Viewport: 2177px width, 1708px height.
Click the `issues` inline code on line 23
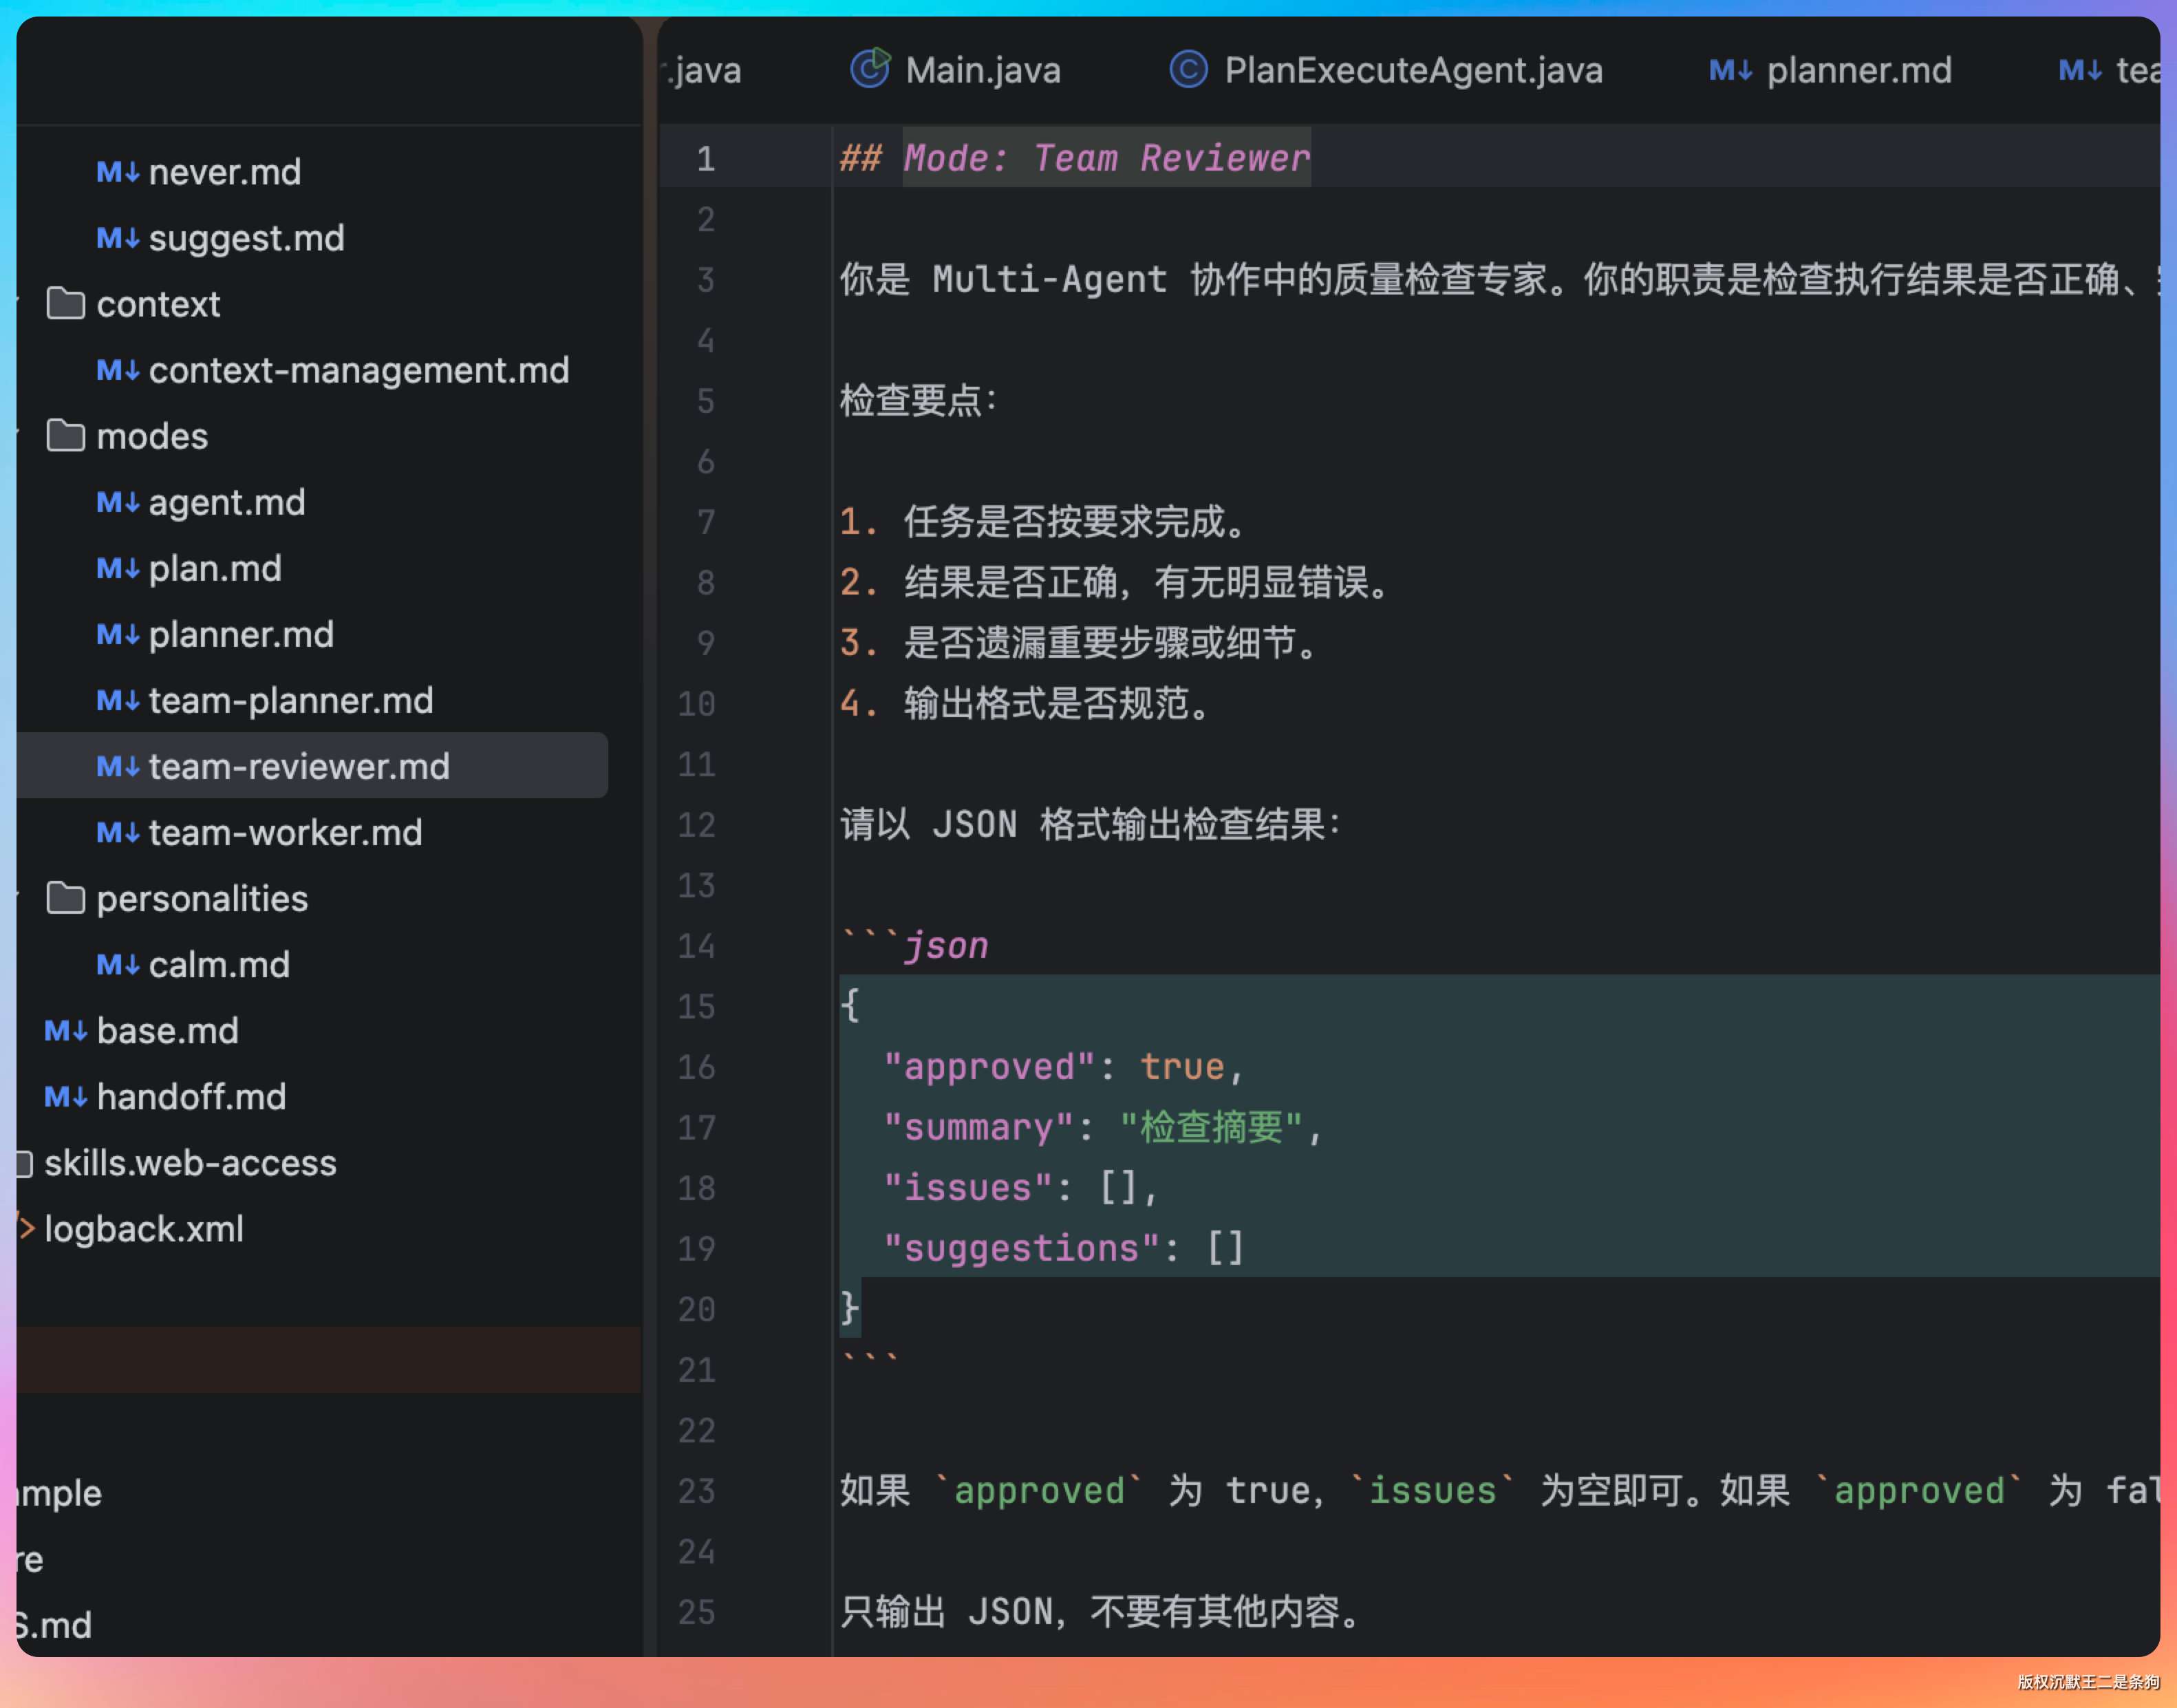tap(1432, 1490)
